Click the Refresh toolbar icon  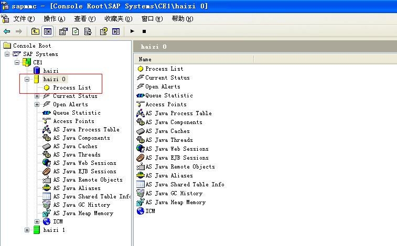click(75, 31)
